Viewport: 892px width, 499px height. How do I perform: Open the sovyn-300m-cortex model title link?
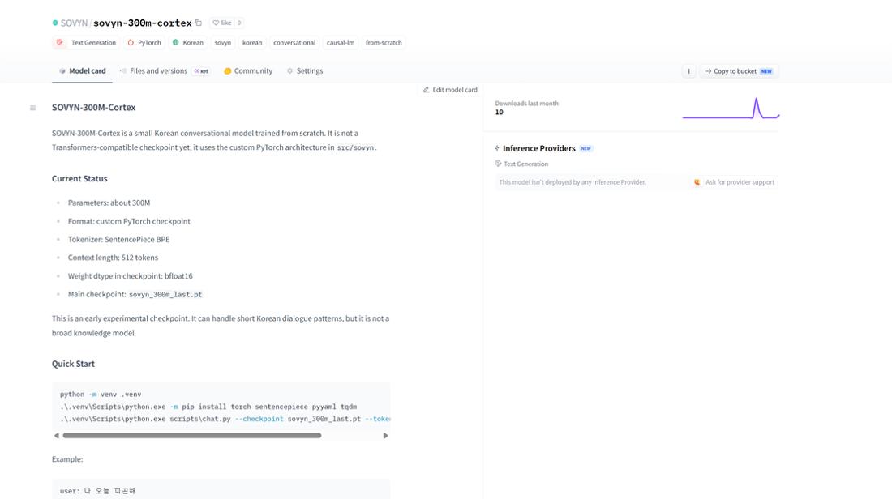point(142,23)
